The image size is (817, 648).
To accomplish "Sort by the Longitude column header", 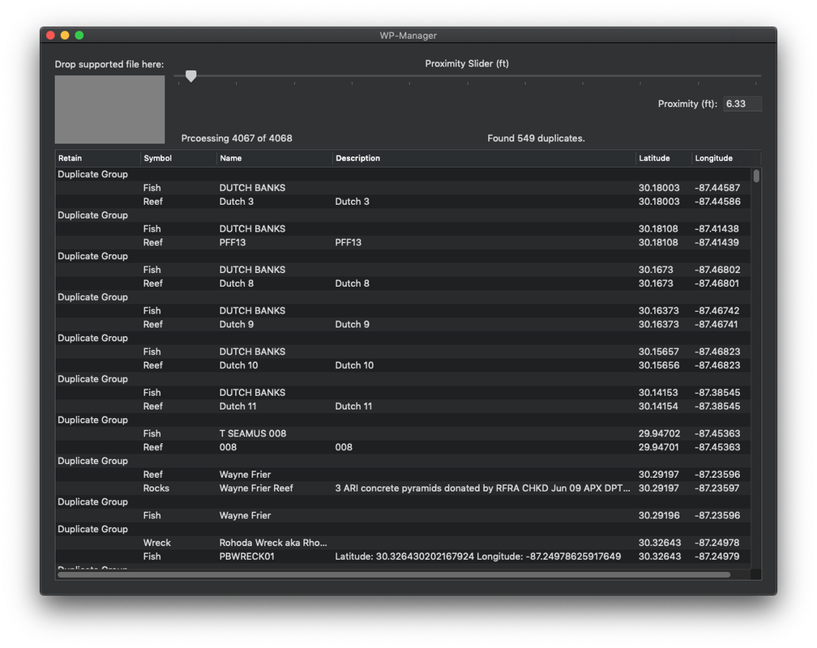I will (726, 158).
